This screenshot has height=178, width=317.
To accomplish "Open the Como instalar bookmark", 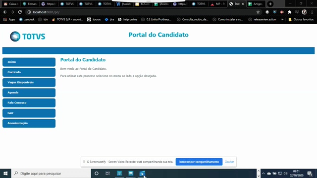I will point(228,20).
